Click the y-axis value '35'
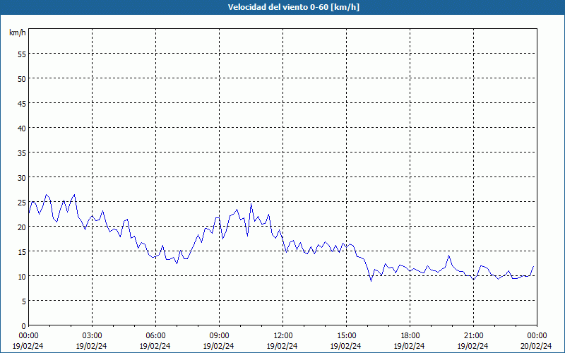565x353 pixels. coord(22,153)
